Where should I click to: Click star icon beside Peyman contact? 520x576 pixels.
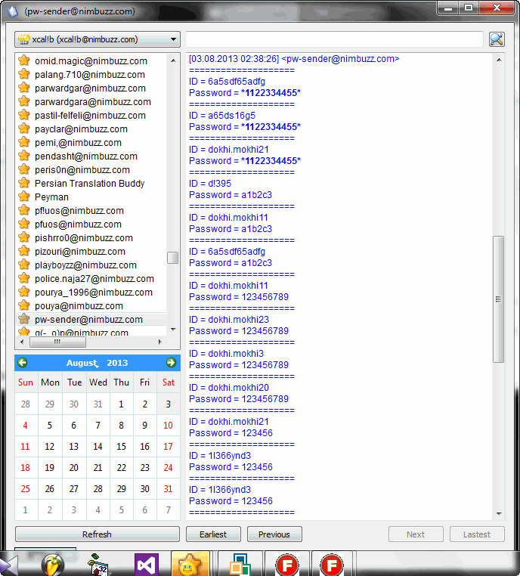click(24, 197)
